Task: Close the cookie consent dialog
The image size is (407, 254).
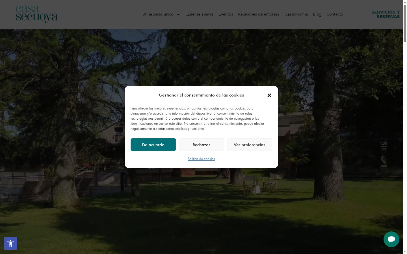Action: tap(269, 95)
